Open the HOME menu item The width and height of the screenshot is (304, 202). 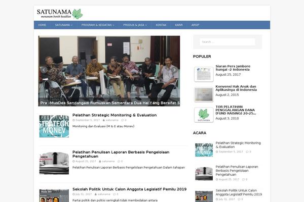pos(42,25)
